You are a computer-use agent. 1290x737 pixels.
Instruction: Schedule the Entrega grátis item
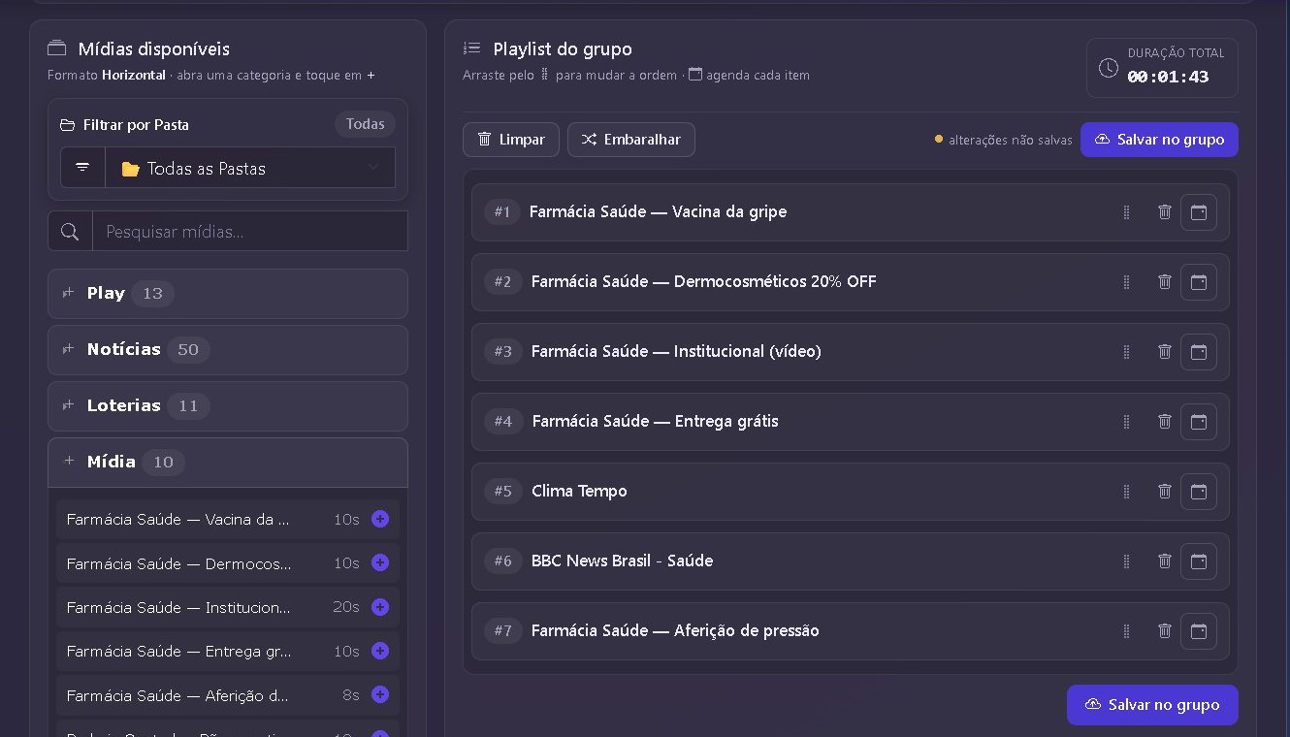(1199, 422)
